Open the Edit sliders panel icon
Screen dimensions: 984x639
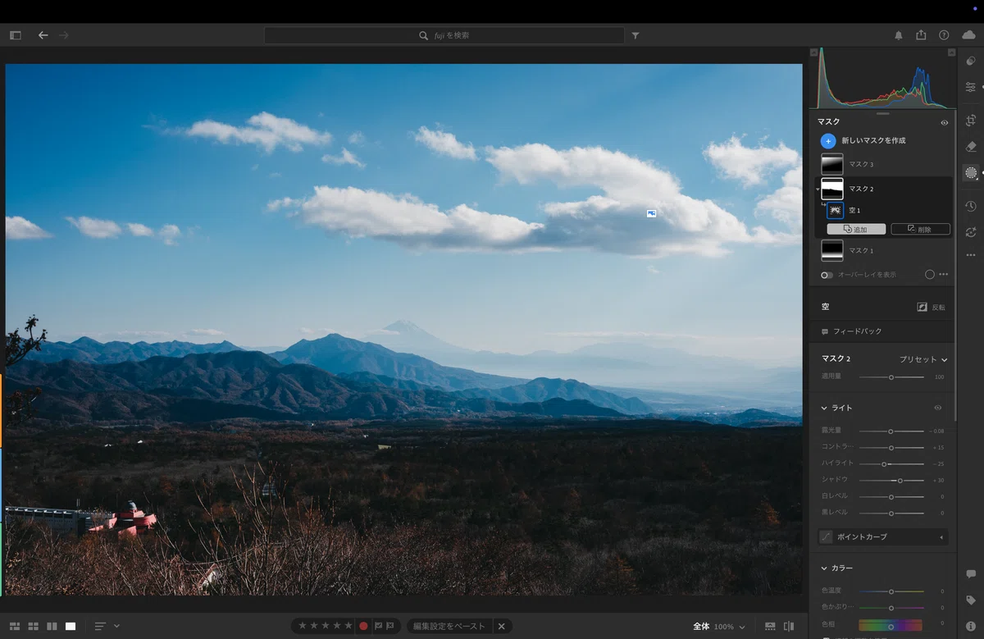click(971, 87)
